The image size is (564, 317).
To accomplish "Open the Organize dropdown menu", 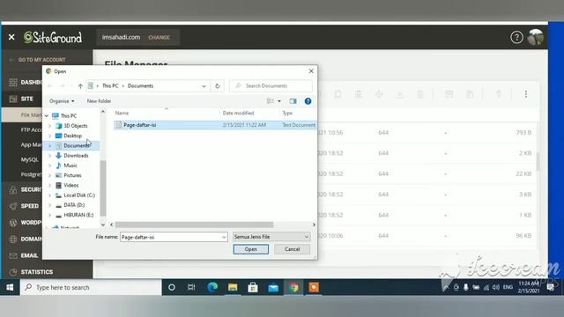I will tap(62, 101).
